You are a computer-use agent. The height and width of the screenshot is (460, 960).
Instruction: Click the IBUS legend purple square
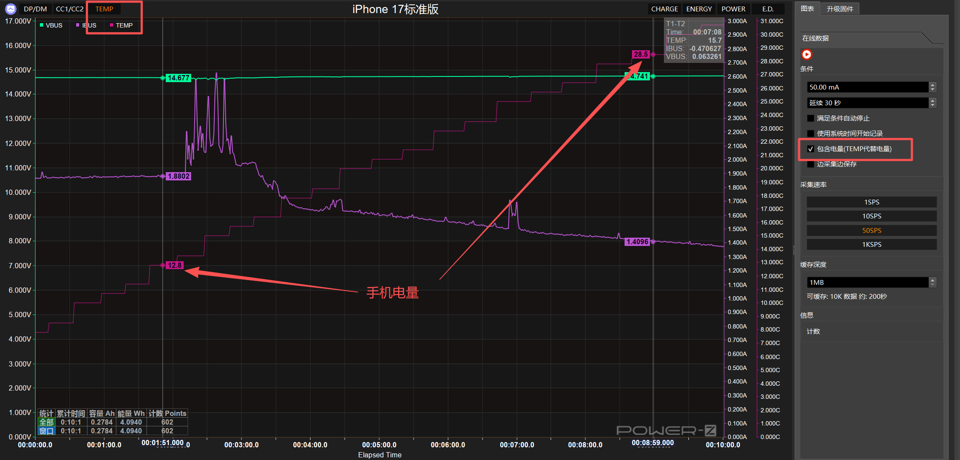[x=78, y=25]
